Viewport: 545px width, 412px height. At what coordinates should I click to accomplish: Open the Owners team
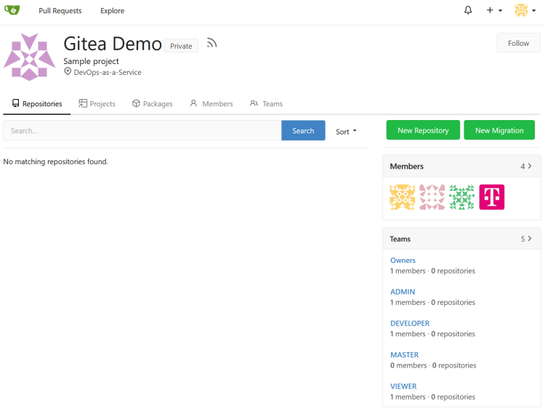point(403,260)
